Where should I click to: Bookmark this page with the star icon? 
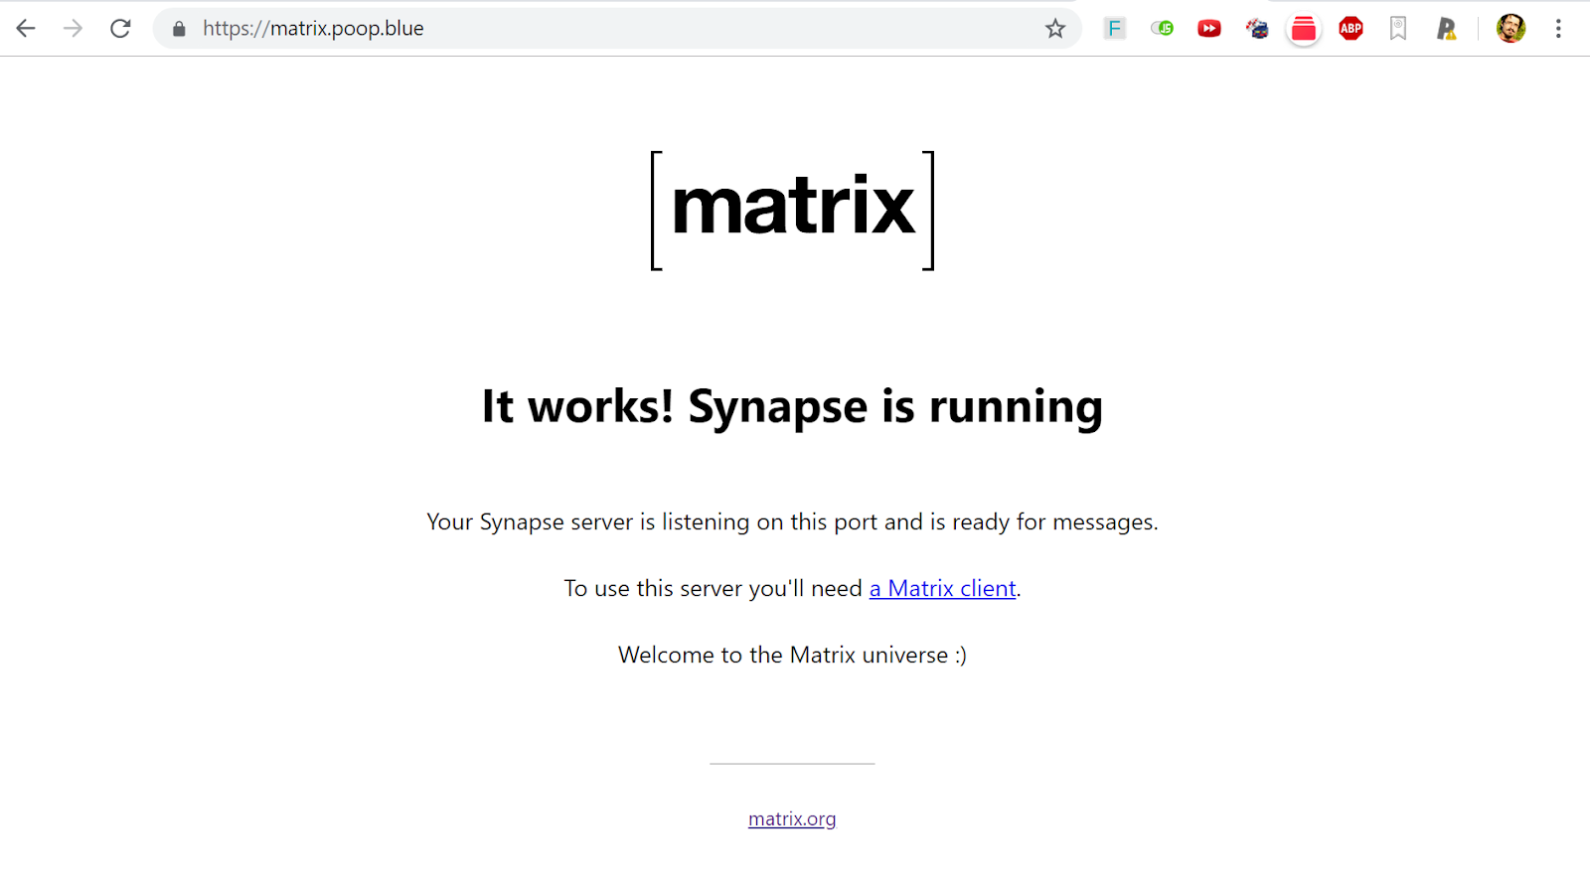[1055, 29]
